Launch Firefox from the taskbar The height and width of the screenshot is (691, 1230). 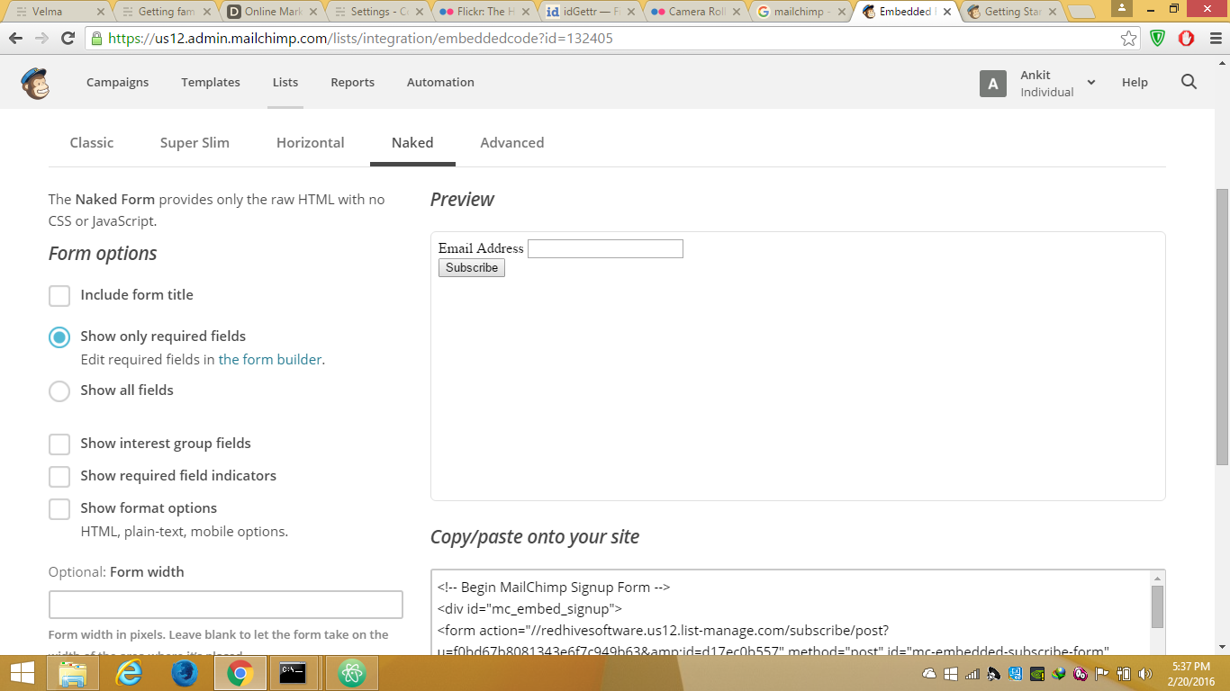pos(185,673)
